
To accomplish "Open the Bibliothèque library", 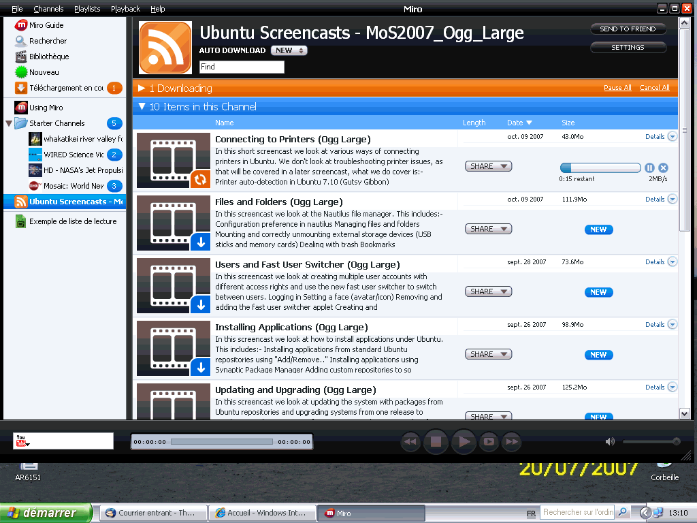I will 48,57.
